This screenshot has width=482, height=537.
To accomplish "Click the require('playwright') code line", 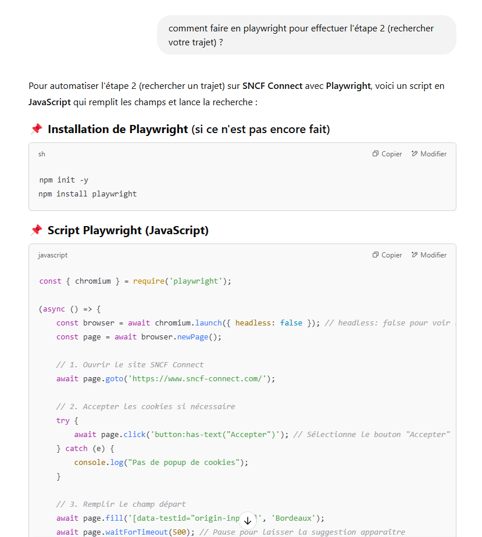I will [135, 281].
